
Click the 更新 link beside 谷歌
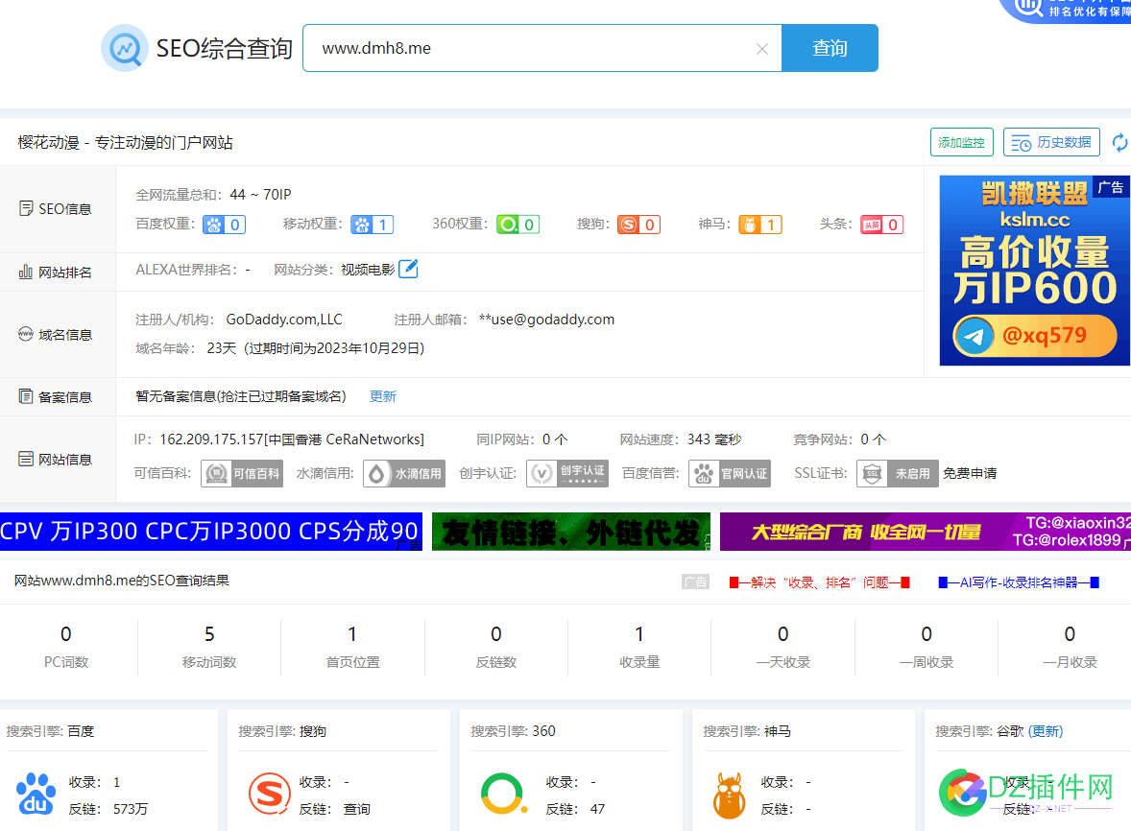pos(1046,731)
